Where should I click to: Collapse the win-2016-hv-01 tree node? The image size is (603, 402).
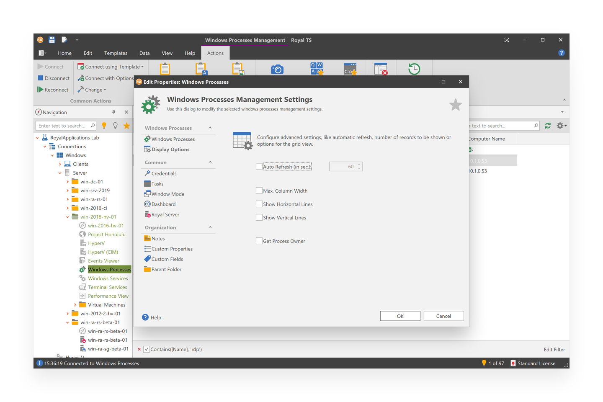click(67, 216)
